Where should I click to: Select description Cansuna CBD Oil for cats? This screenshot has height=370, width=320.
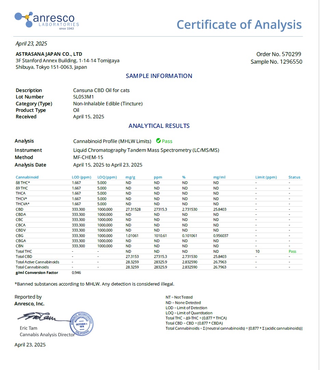(101, 90)
